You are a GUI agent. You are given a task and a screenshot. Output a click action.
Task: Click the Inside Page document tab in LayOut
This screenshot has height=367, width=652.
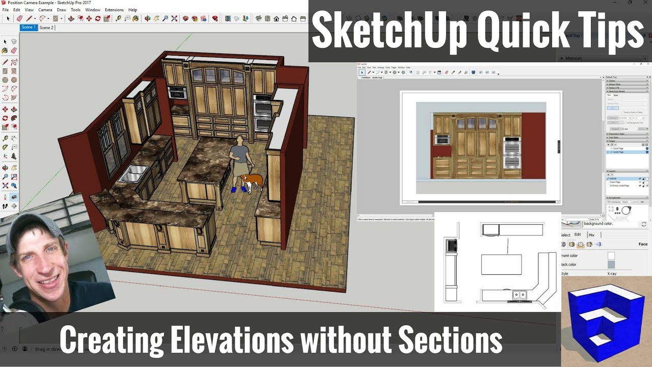(x=371, y=77)
